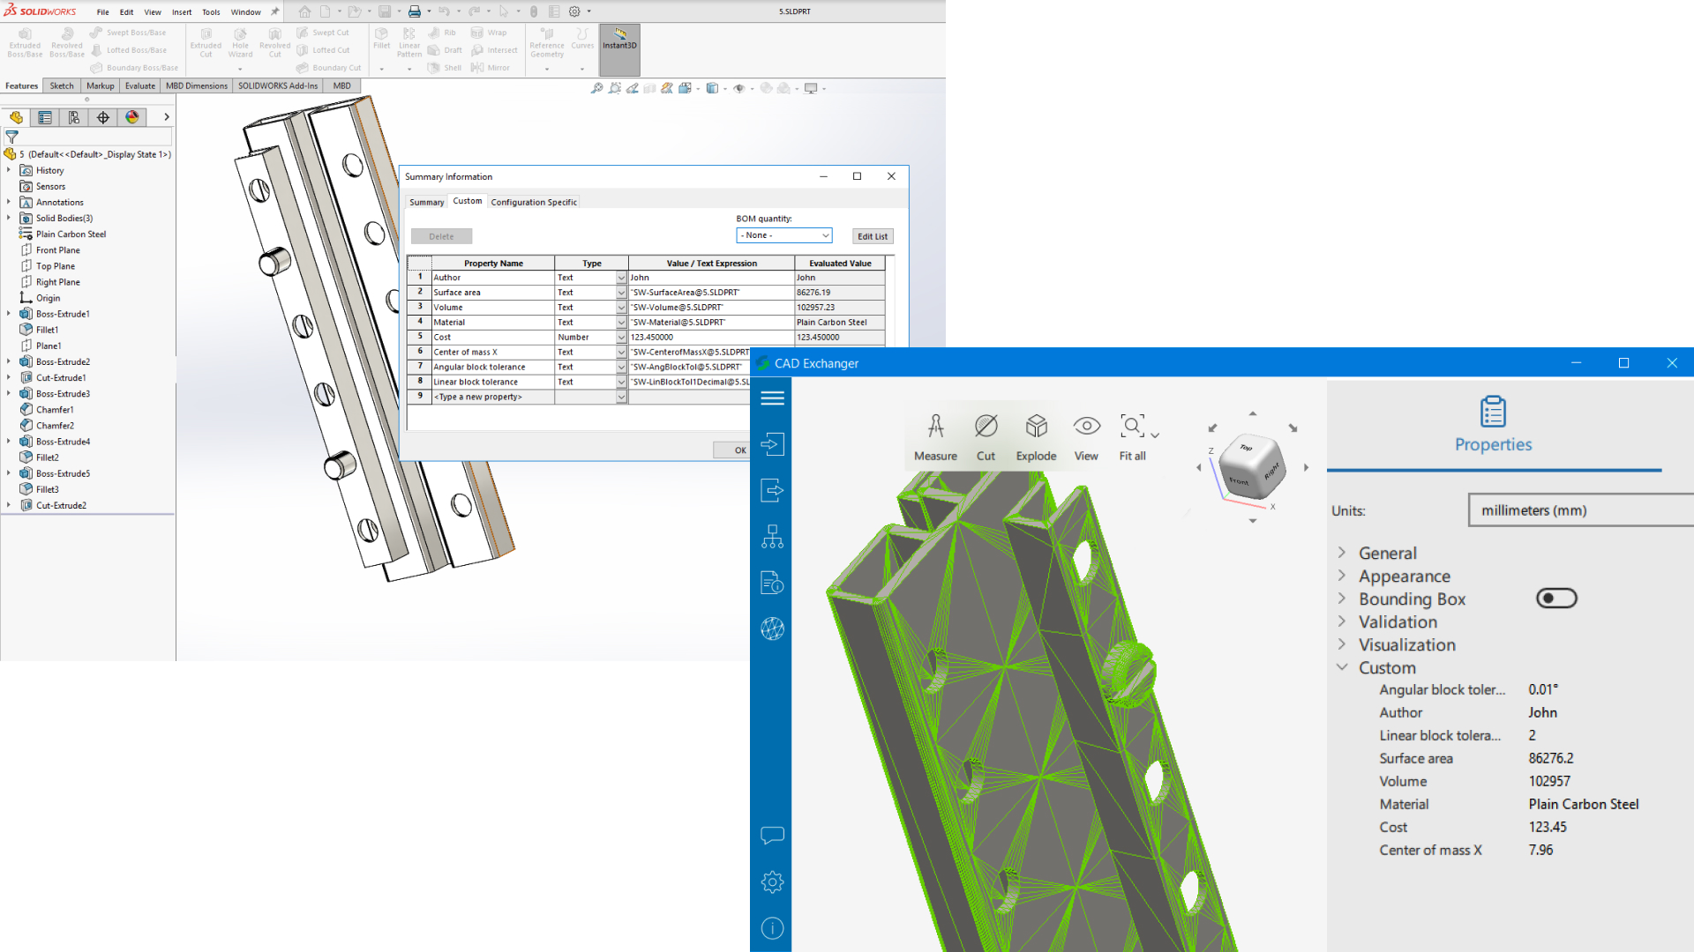Switch to Summary tab in Summary Information dialog
The width and height of the screenshot is (1694, 952).
(x=426, y=202)
